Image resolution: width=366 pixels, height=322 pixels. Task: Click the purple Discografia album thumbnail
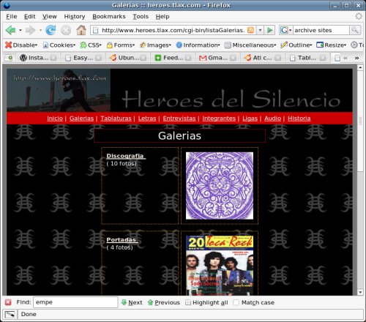[220, 186]
